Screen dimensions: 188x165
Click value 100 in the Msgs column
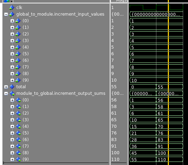pyautogui.click(x=115, y=152)
